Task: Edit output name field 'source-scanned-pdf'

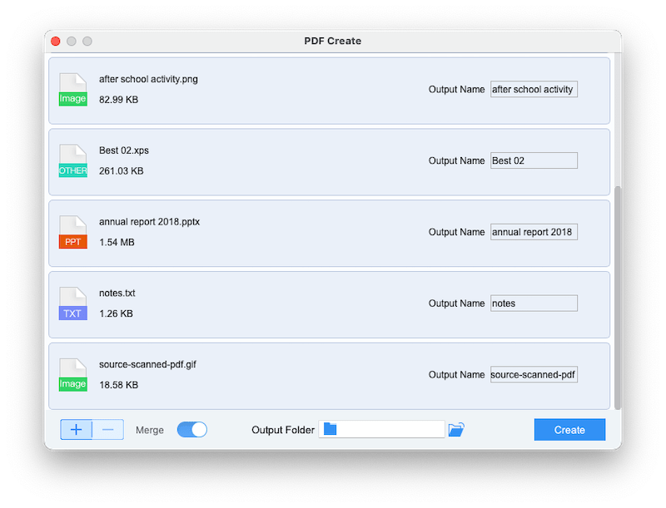Action: [x=534, y=374]
